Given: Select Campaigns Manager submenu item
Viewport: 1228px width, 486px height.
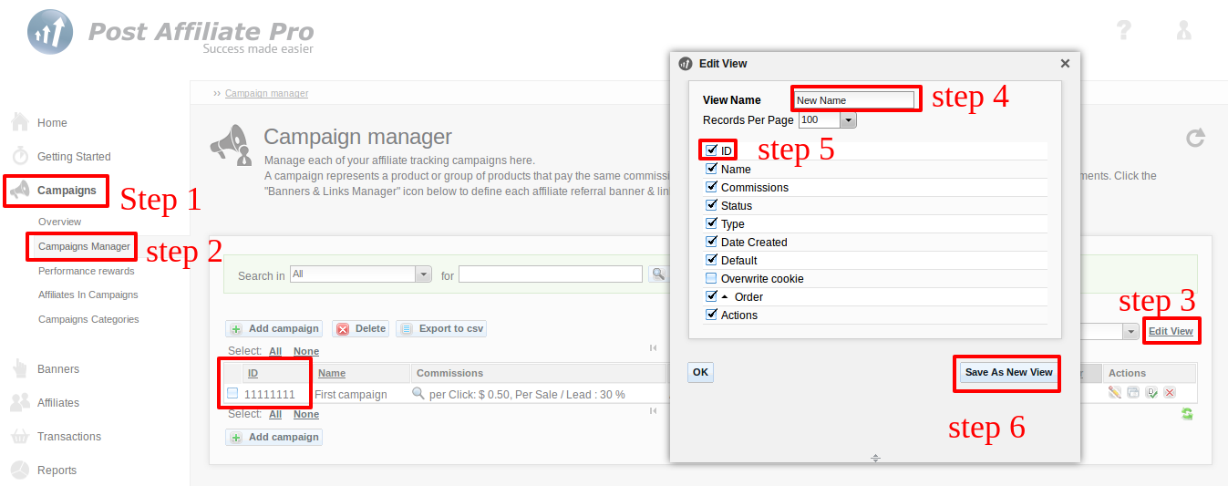Looking at the screenshot, I should [84, 246].
